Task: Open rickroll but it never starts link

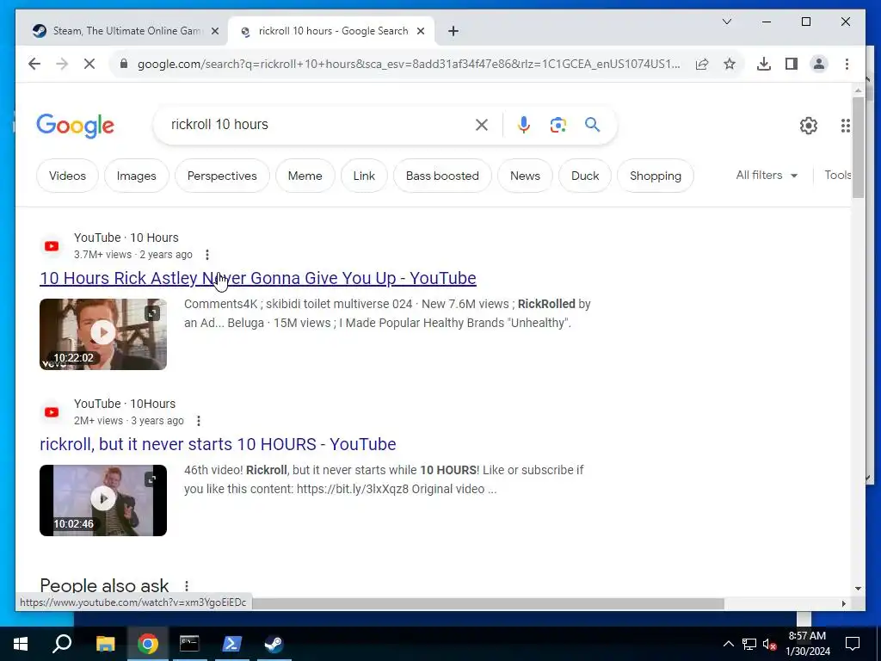Action: [x=218, y=444]
